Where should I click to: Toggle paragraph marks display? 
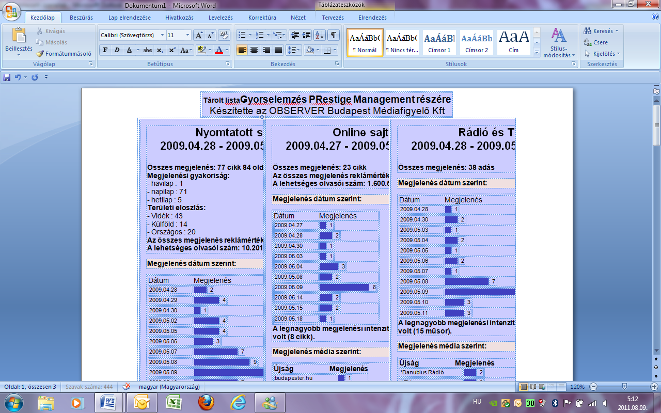(334, 35)
